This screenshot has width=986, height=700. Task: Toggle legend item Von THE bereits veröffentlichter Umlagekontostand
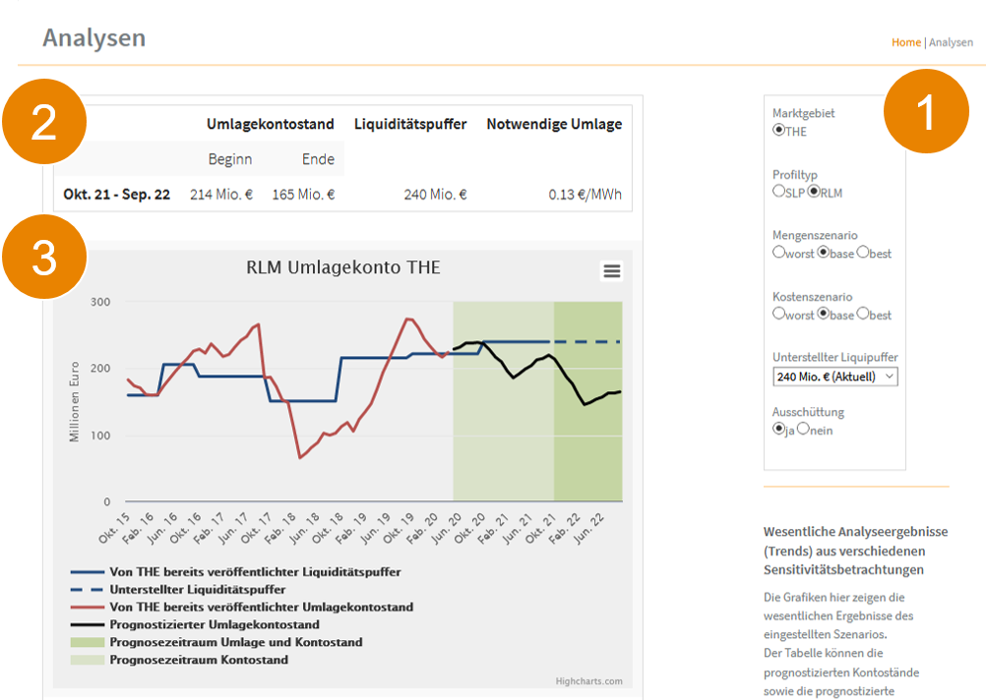(x=242, y=607)
